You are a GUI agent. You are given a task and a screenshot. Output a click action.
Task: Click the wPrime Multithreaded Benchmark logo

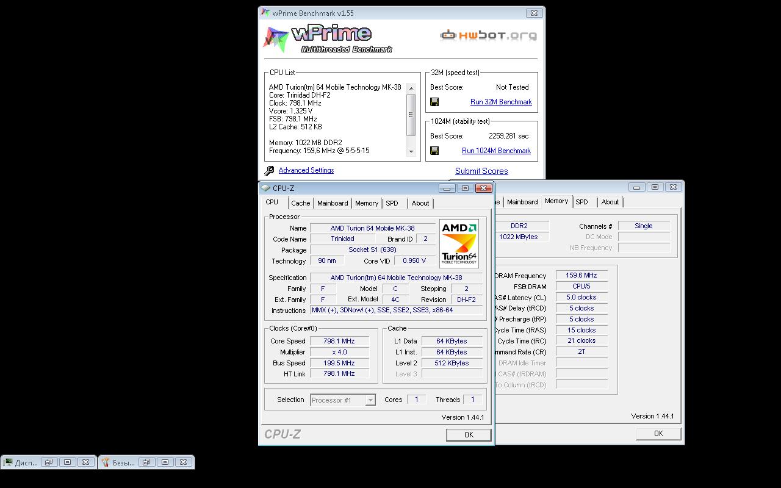[328, 39]
